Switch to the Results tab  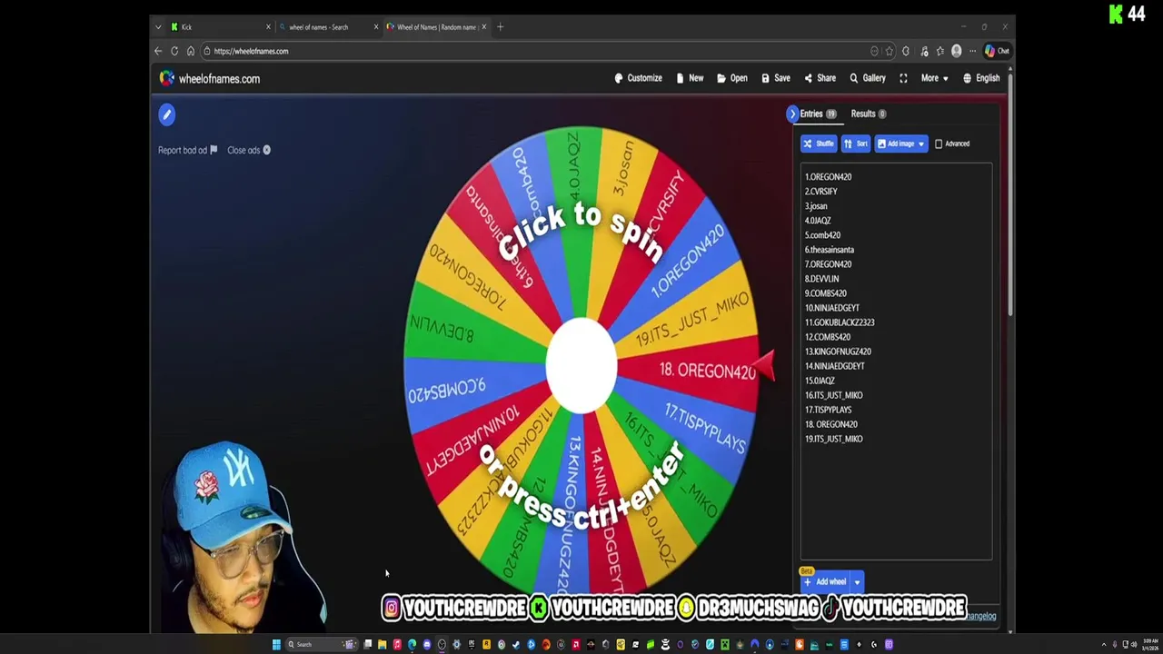868,114
